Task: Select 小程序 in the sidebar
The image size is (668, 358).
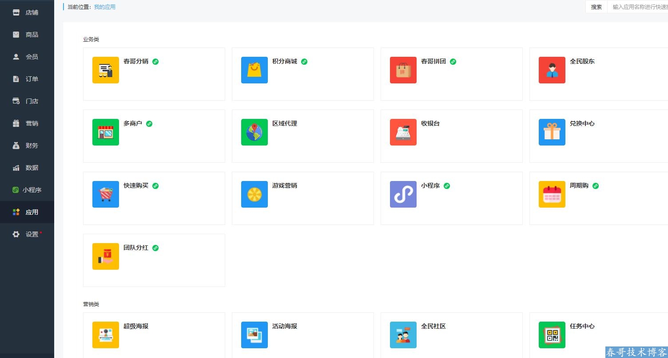Action: pyautogui.click(x=27, y=190)
